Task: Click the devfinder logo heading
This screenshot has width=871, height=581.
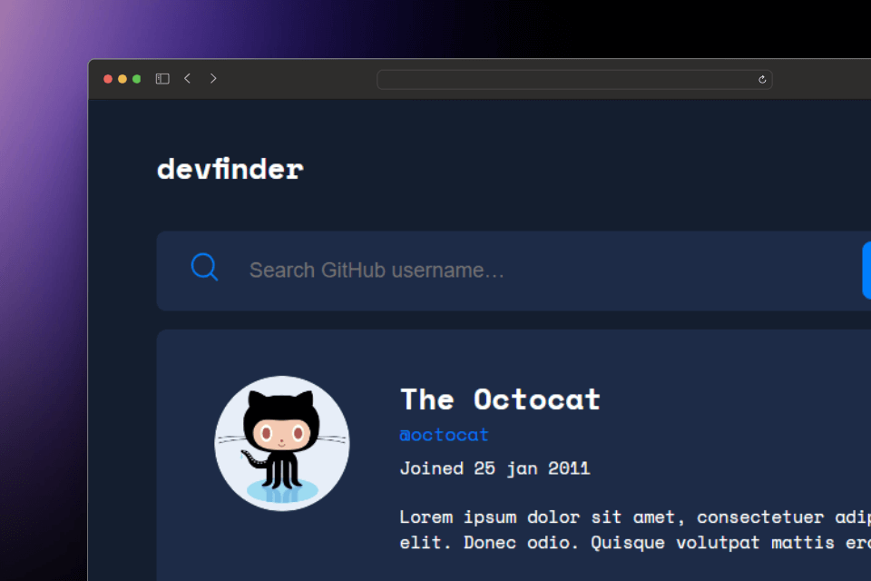Action: (x=230, y=169)
